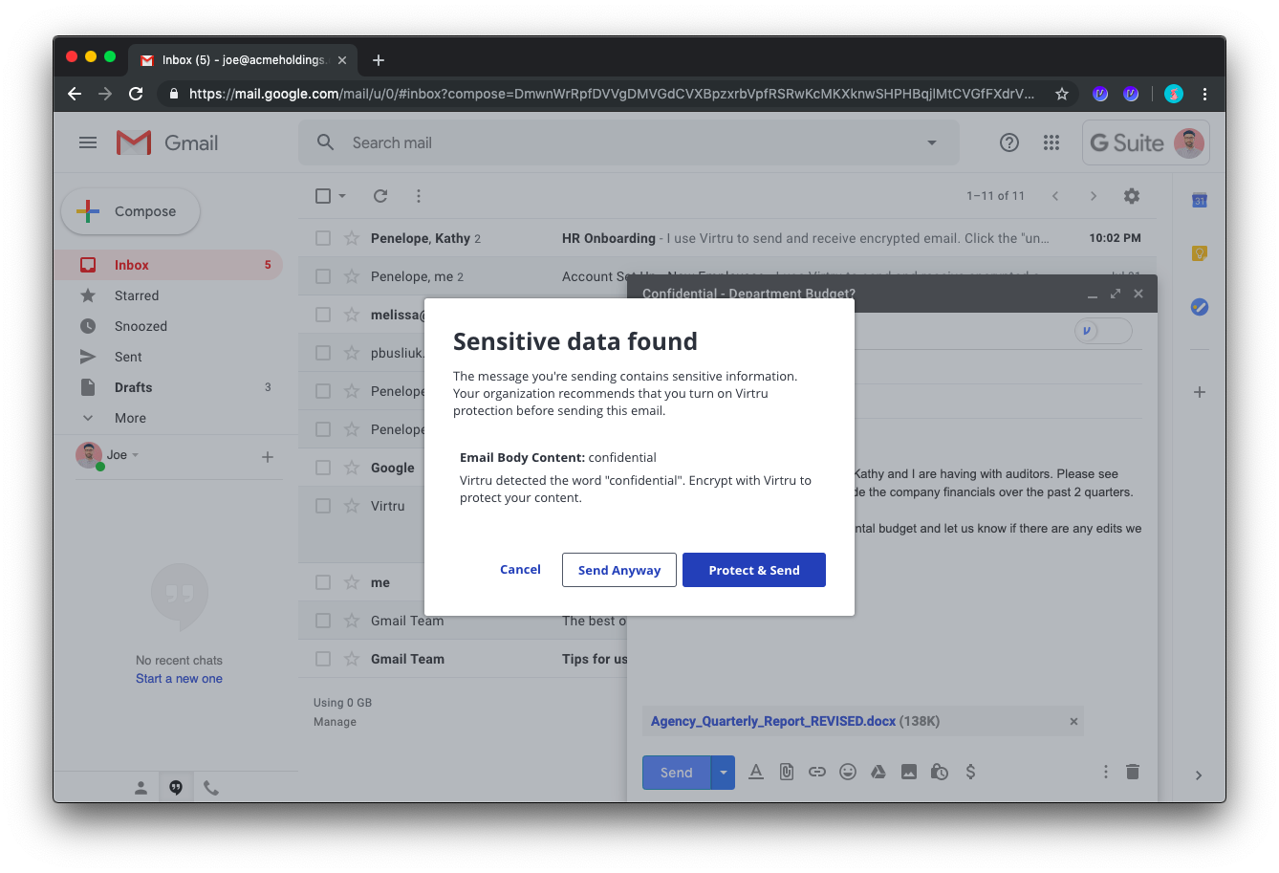Expand More in the left sidebar
1279x873 pixels.
130,418
